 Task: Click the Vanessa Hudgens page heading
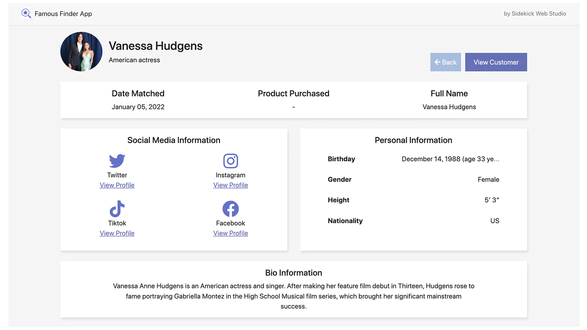click(x=156, y=46)
